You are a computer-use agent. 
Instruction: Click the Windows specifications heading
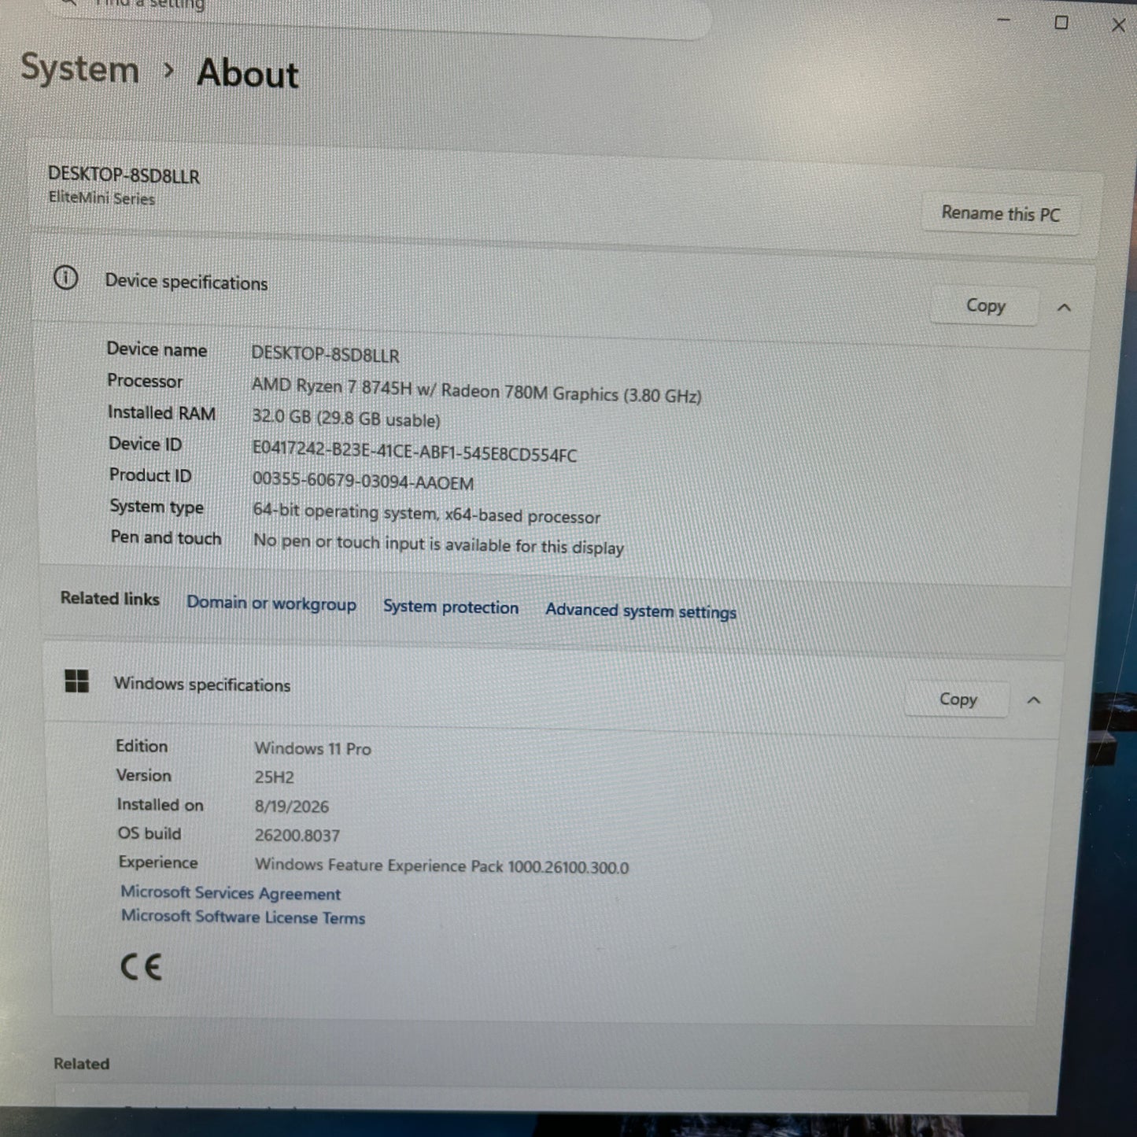(x=202, y=684)
